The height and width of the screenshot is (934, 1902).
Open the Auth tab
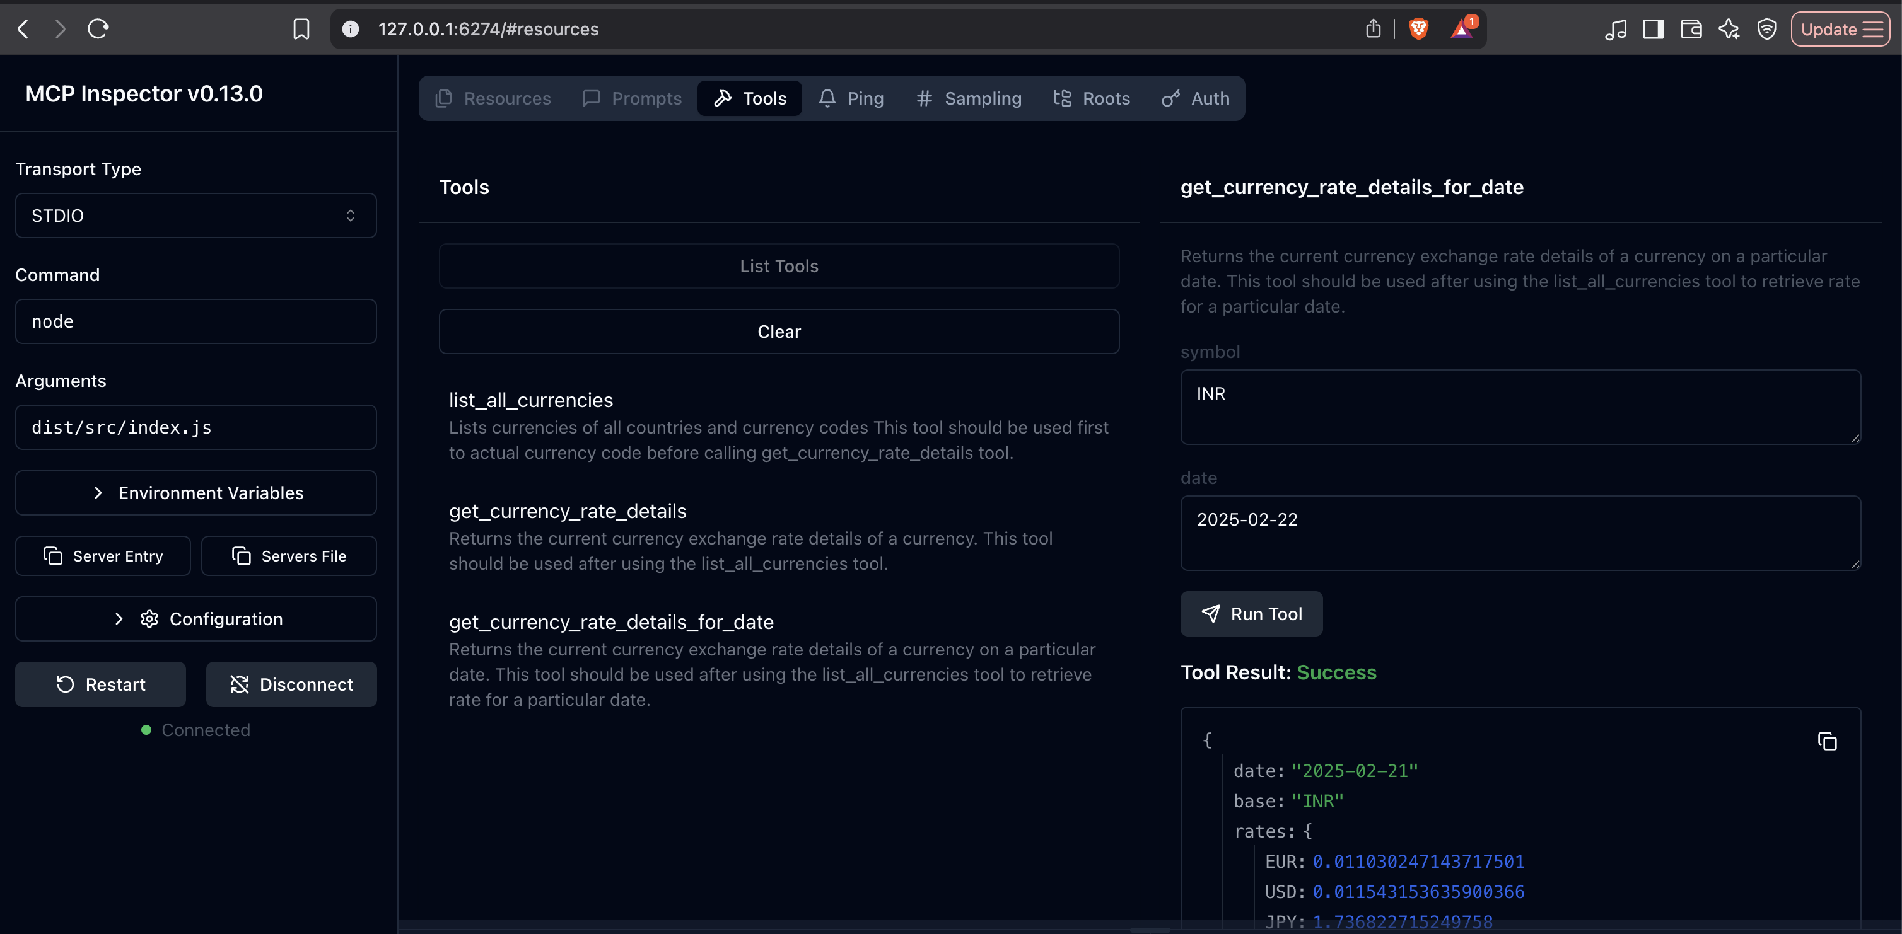pos(1194,98)
